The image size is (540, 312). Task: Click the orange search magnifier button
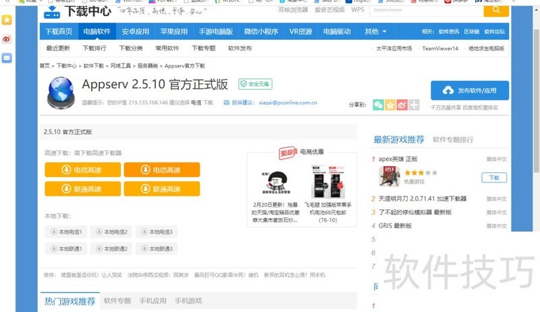click(496, 10)
